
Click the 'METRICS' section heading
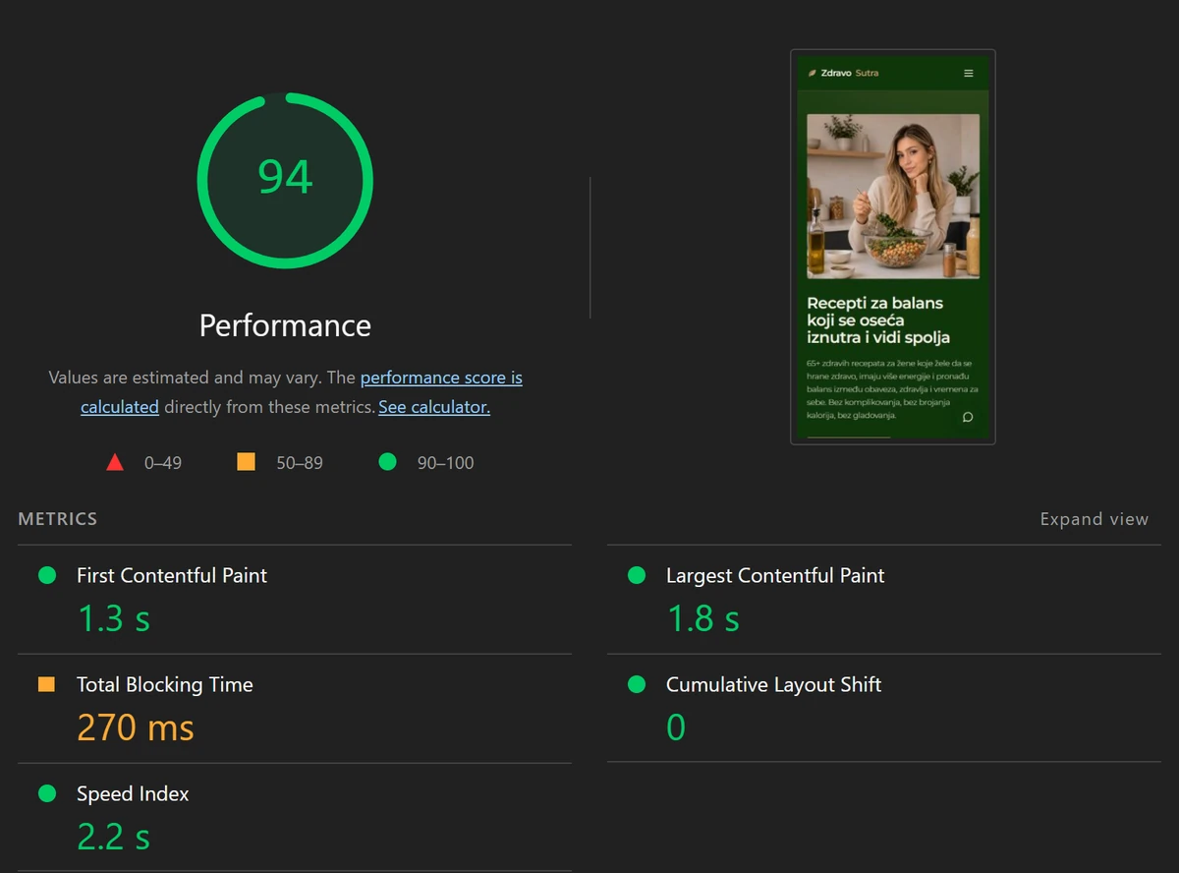(x=58, y=518)
